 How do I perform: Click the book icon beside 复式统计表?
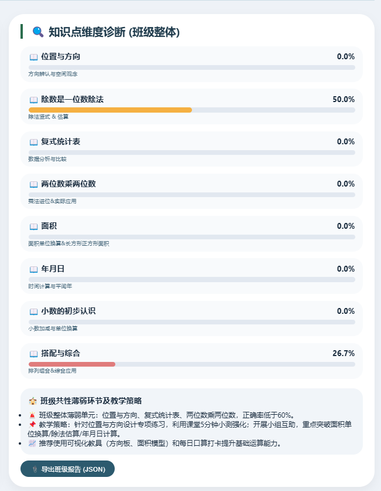point(33,141)
